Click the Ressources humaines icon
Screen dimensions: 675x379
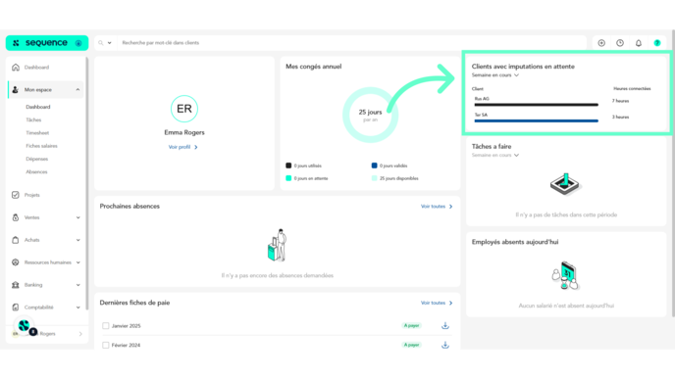16,262
